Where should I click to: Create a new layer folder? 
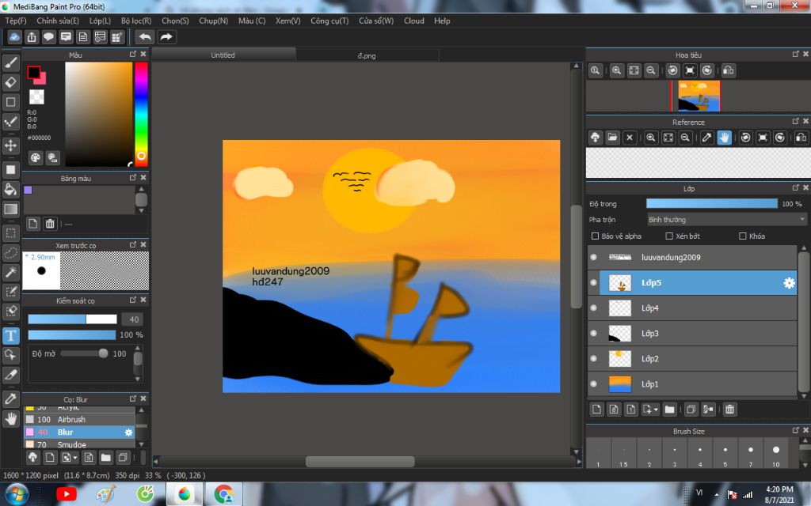(x=670, y=410)
